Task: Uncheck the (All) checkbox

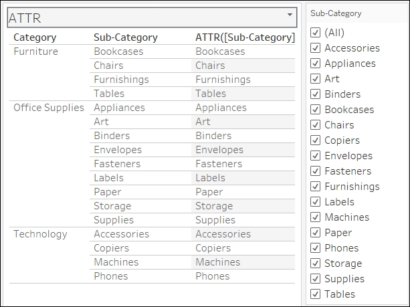Action: [x=315, y=32]
